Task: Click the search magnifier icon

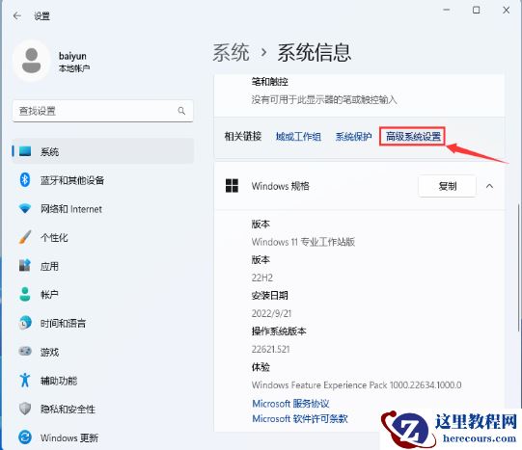Action: (181, 111)
